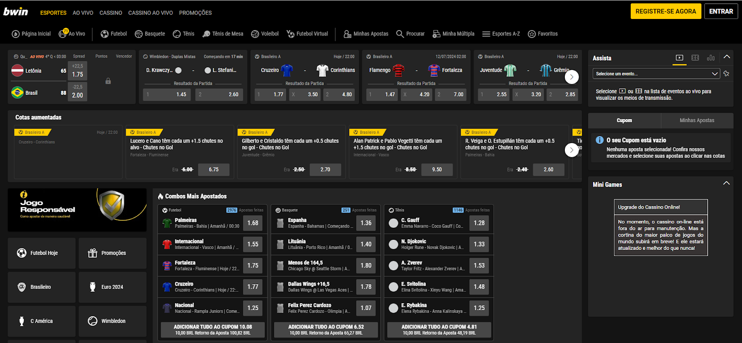Select the E. Rybakina combo odds 1.25

point(479,308)
